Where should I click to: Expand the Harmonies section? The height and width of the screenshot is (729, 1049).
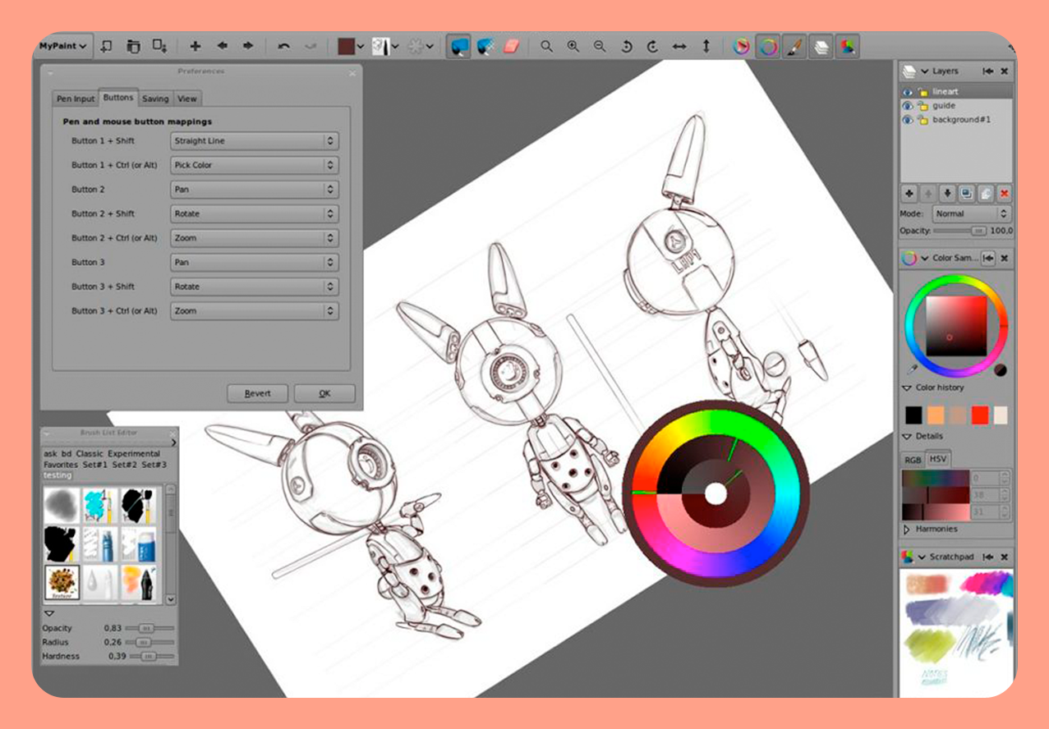(907, 530)
